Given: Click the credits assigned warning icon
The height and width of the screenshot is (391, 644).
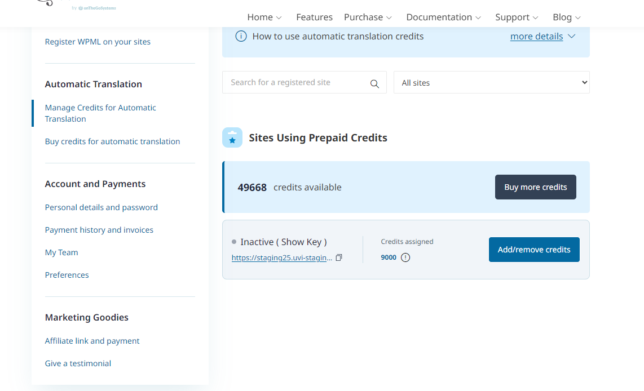Looking at the screenshot, I should pyautogui.click(x=405, y=257).
